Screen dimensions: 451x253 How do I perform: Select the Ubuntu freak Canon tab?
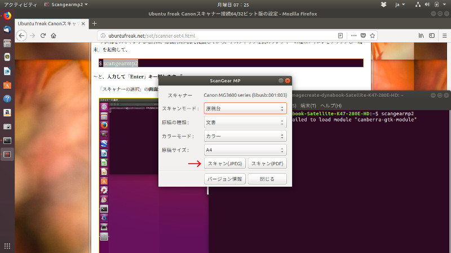tap(47, 24)
